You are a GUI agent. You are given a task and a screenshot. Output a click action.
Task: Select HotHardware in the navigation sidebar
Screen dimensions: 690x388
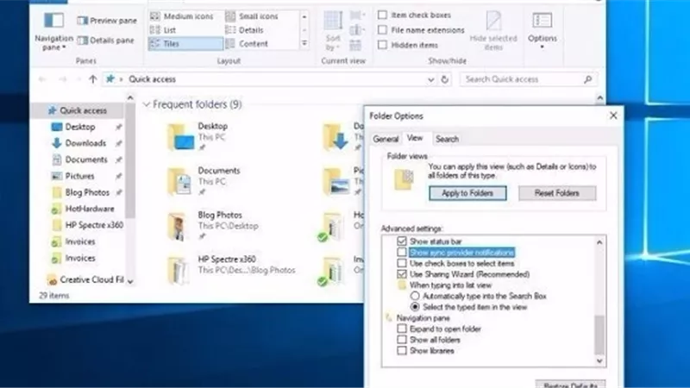click(90, 209)
